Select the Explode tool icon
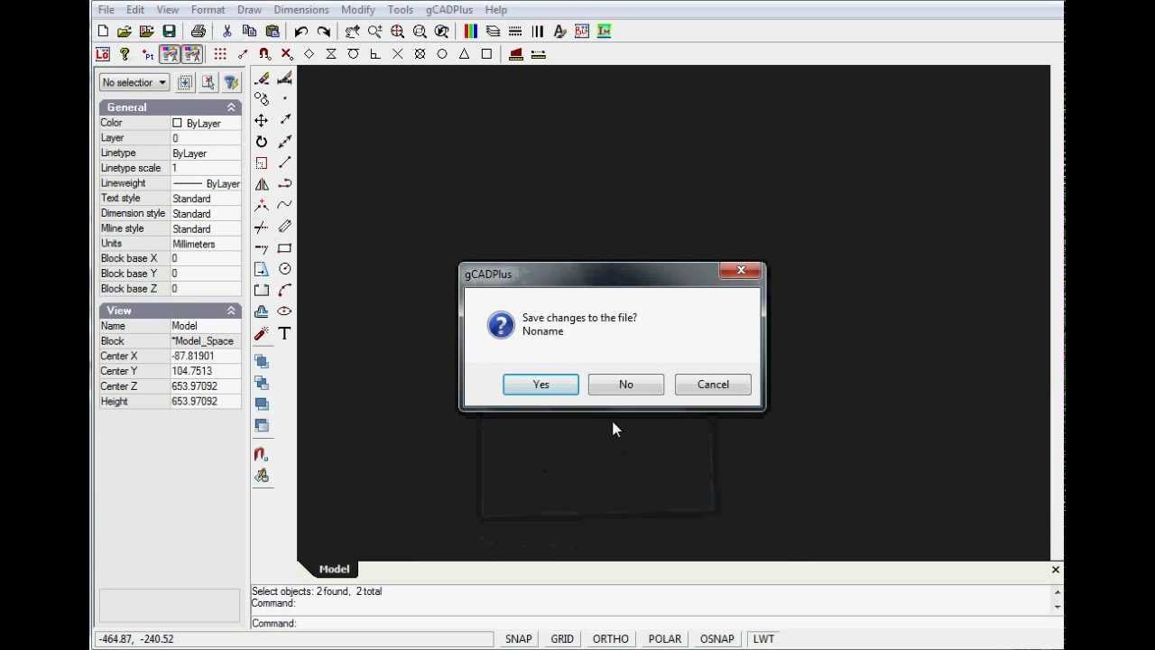The width and height of the screenshot is (1155, 650). pyautogui.click(x=262, y=333)
